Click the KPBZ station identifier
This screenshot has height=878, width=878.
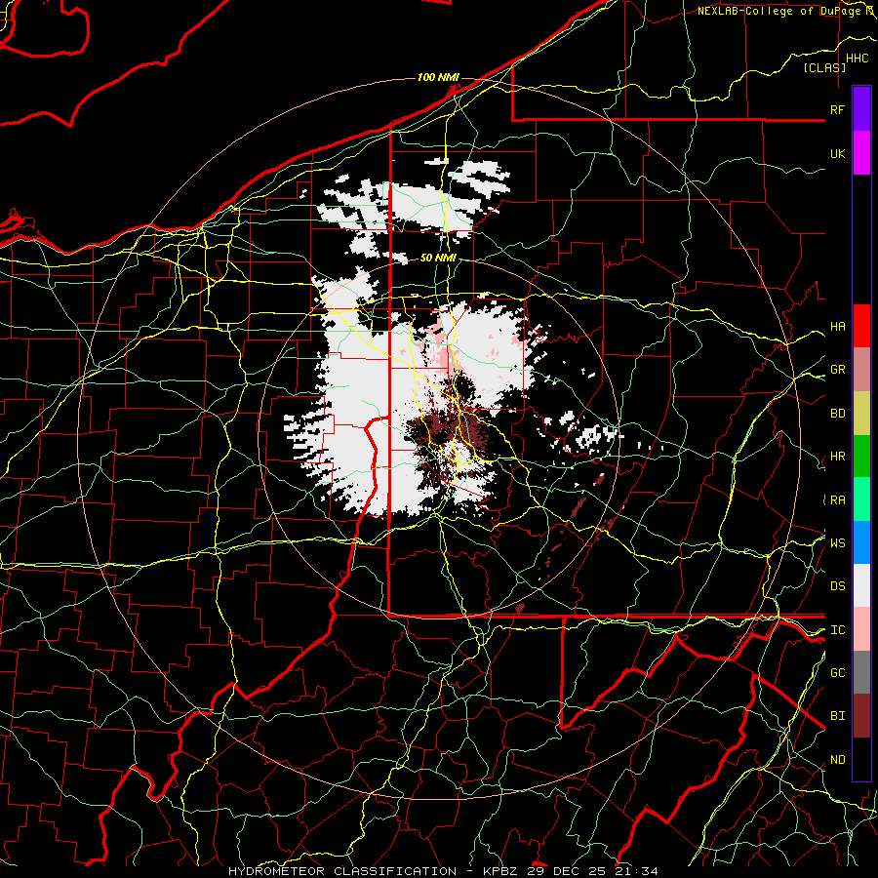[x=501, y=871]
